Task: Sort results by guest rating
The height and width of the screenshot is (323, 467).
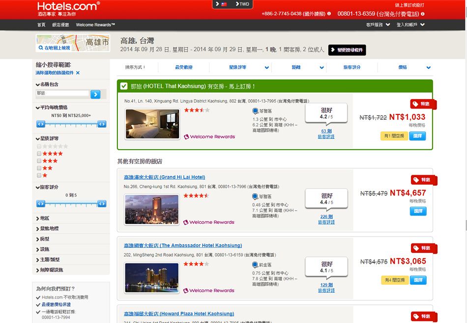Action: (352, 68)
